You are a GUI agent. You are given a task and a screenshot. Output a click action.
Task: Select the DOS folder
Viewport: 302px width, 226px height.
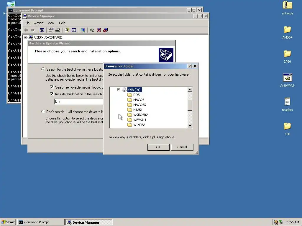click(136, 95)
